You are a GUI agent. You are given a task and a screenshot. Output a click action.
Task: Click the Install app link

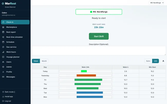7,97
